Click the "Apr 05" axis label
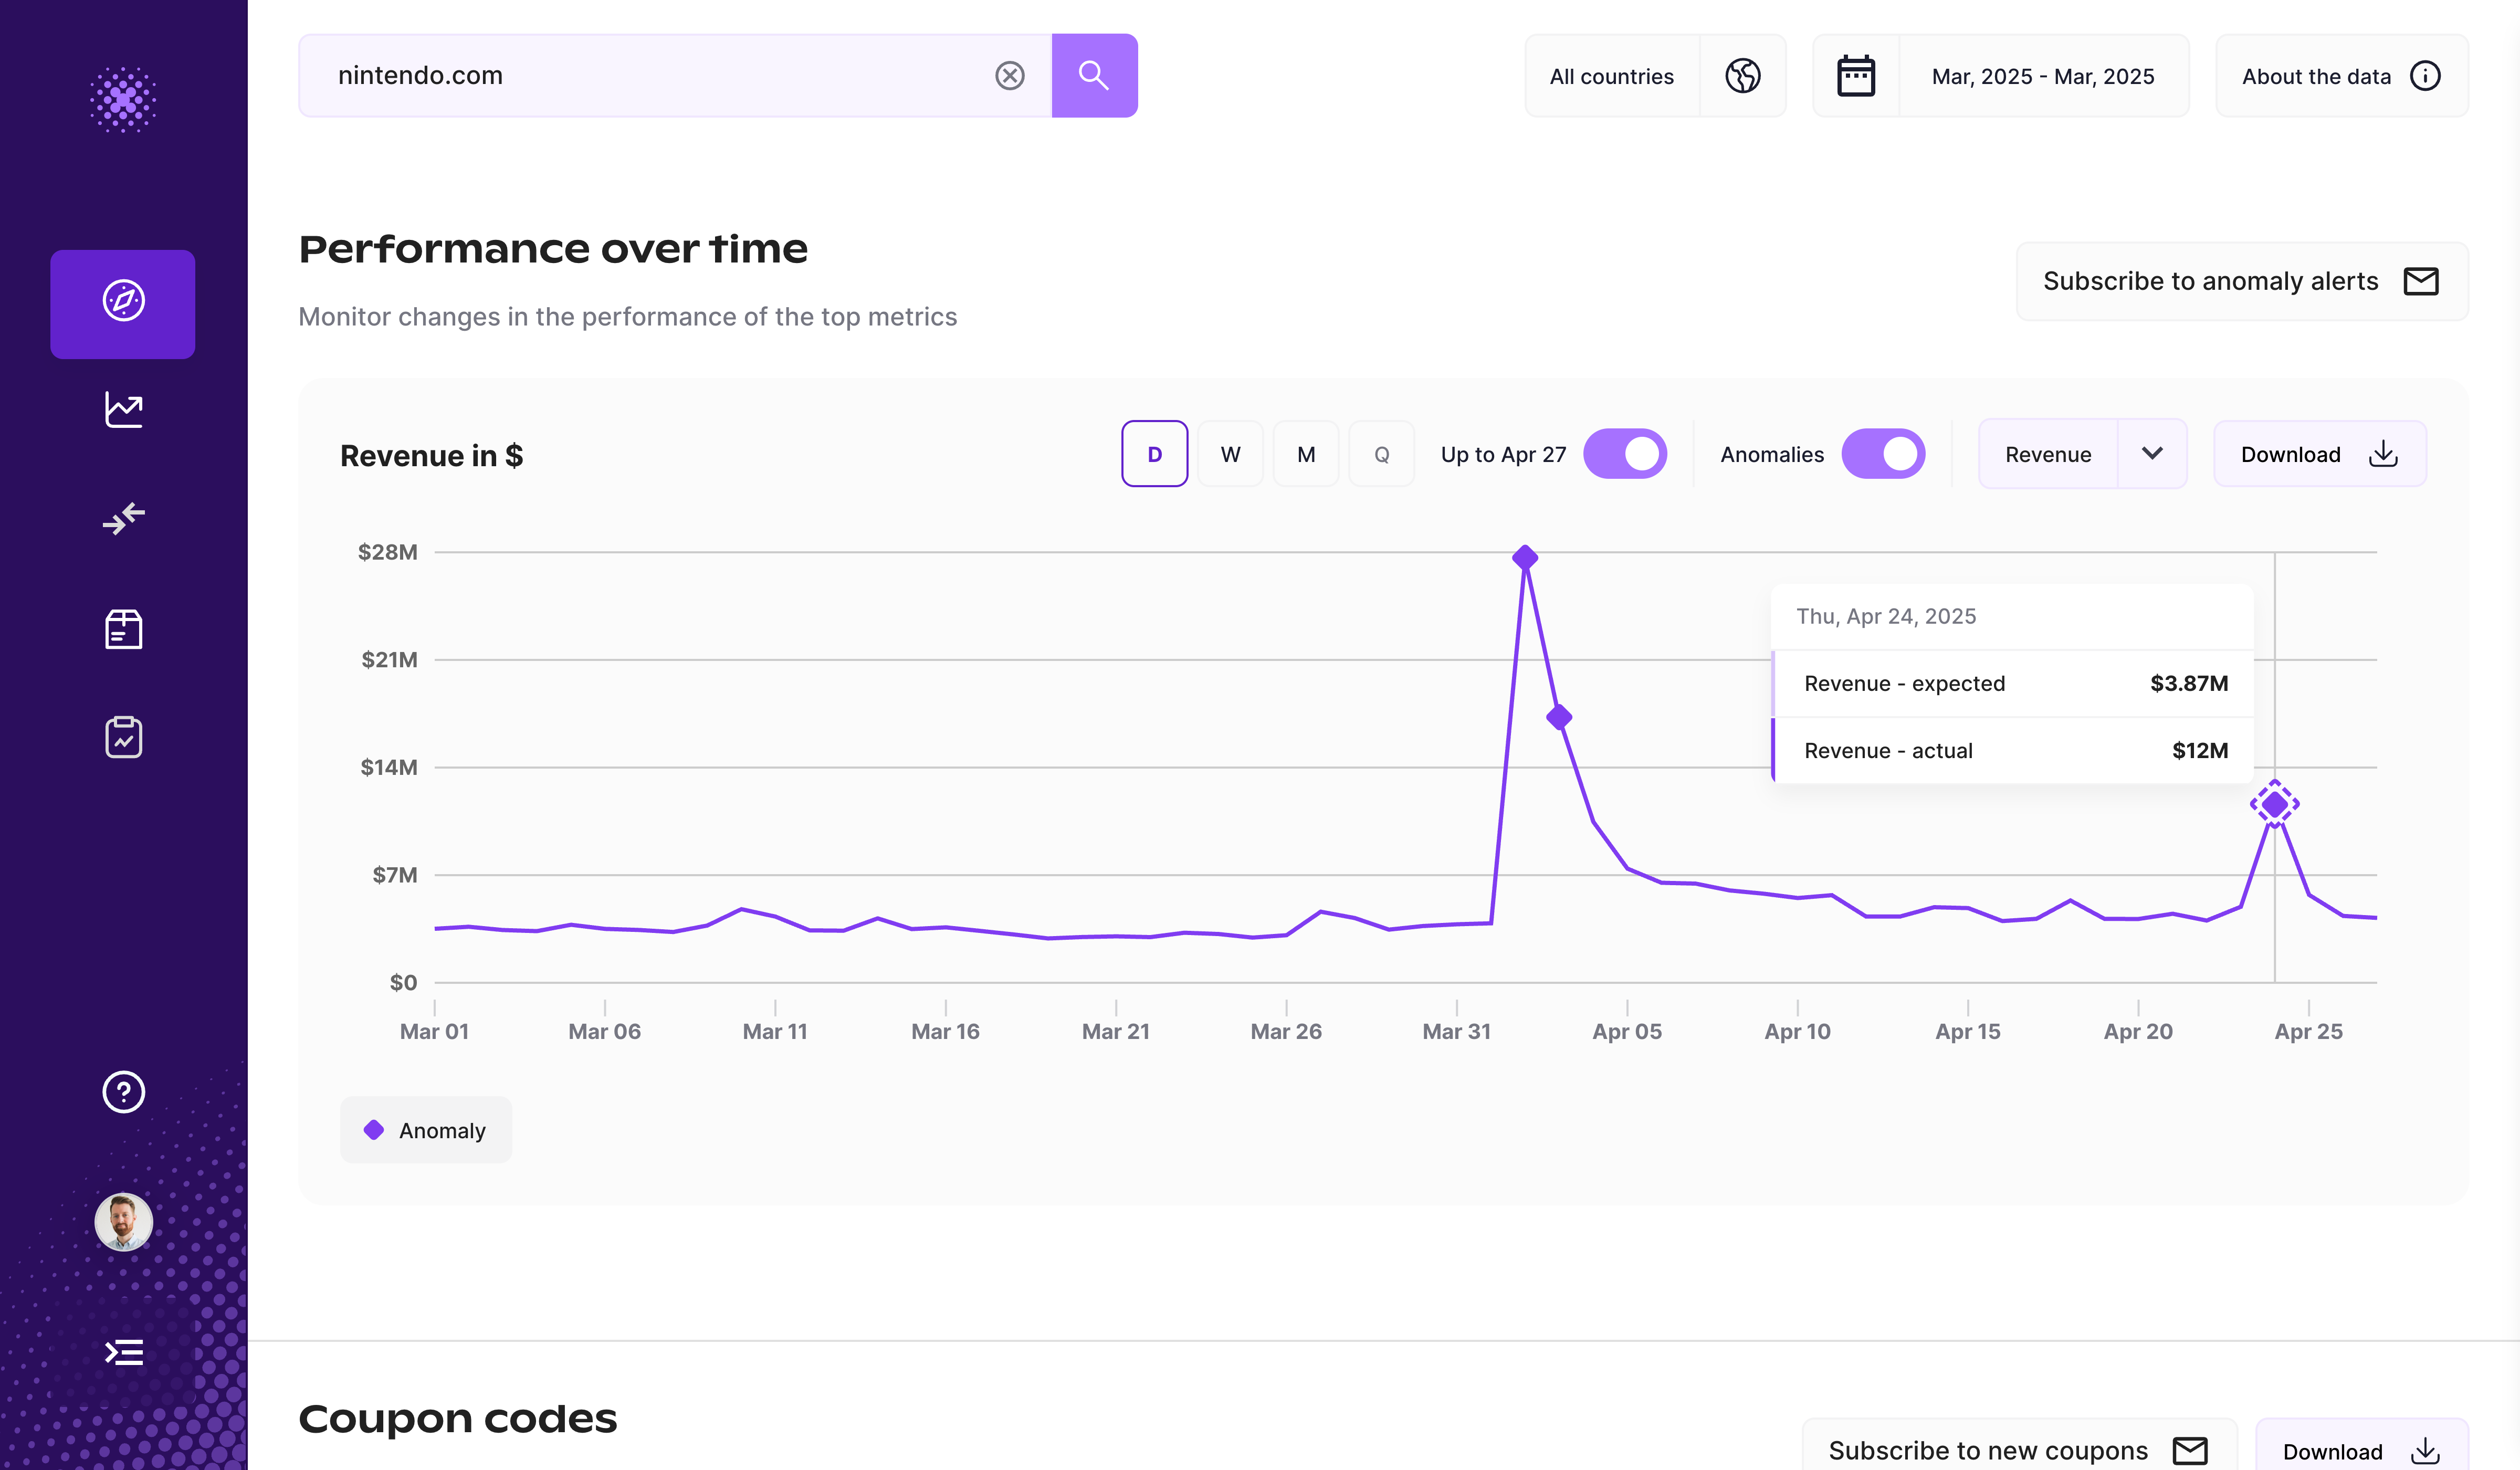 click(x=1627, y=1031)
